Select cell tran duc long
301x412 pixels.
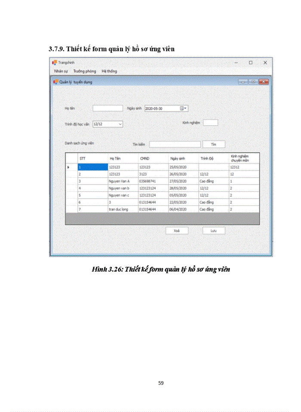(123, 209)
